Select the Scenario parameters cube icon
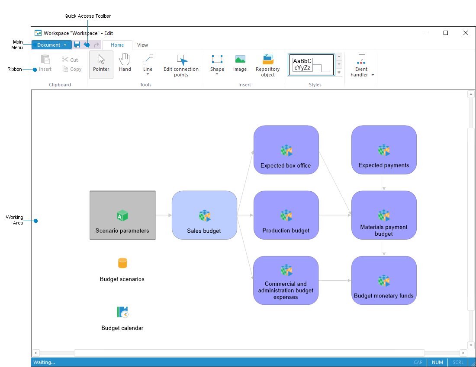The height and width of the screenshot is (367, 476). 122,215
